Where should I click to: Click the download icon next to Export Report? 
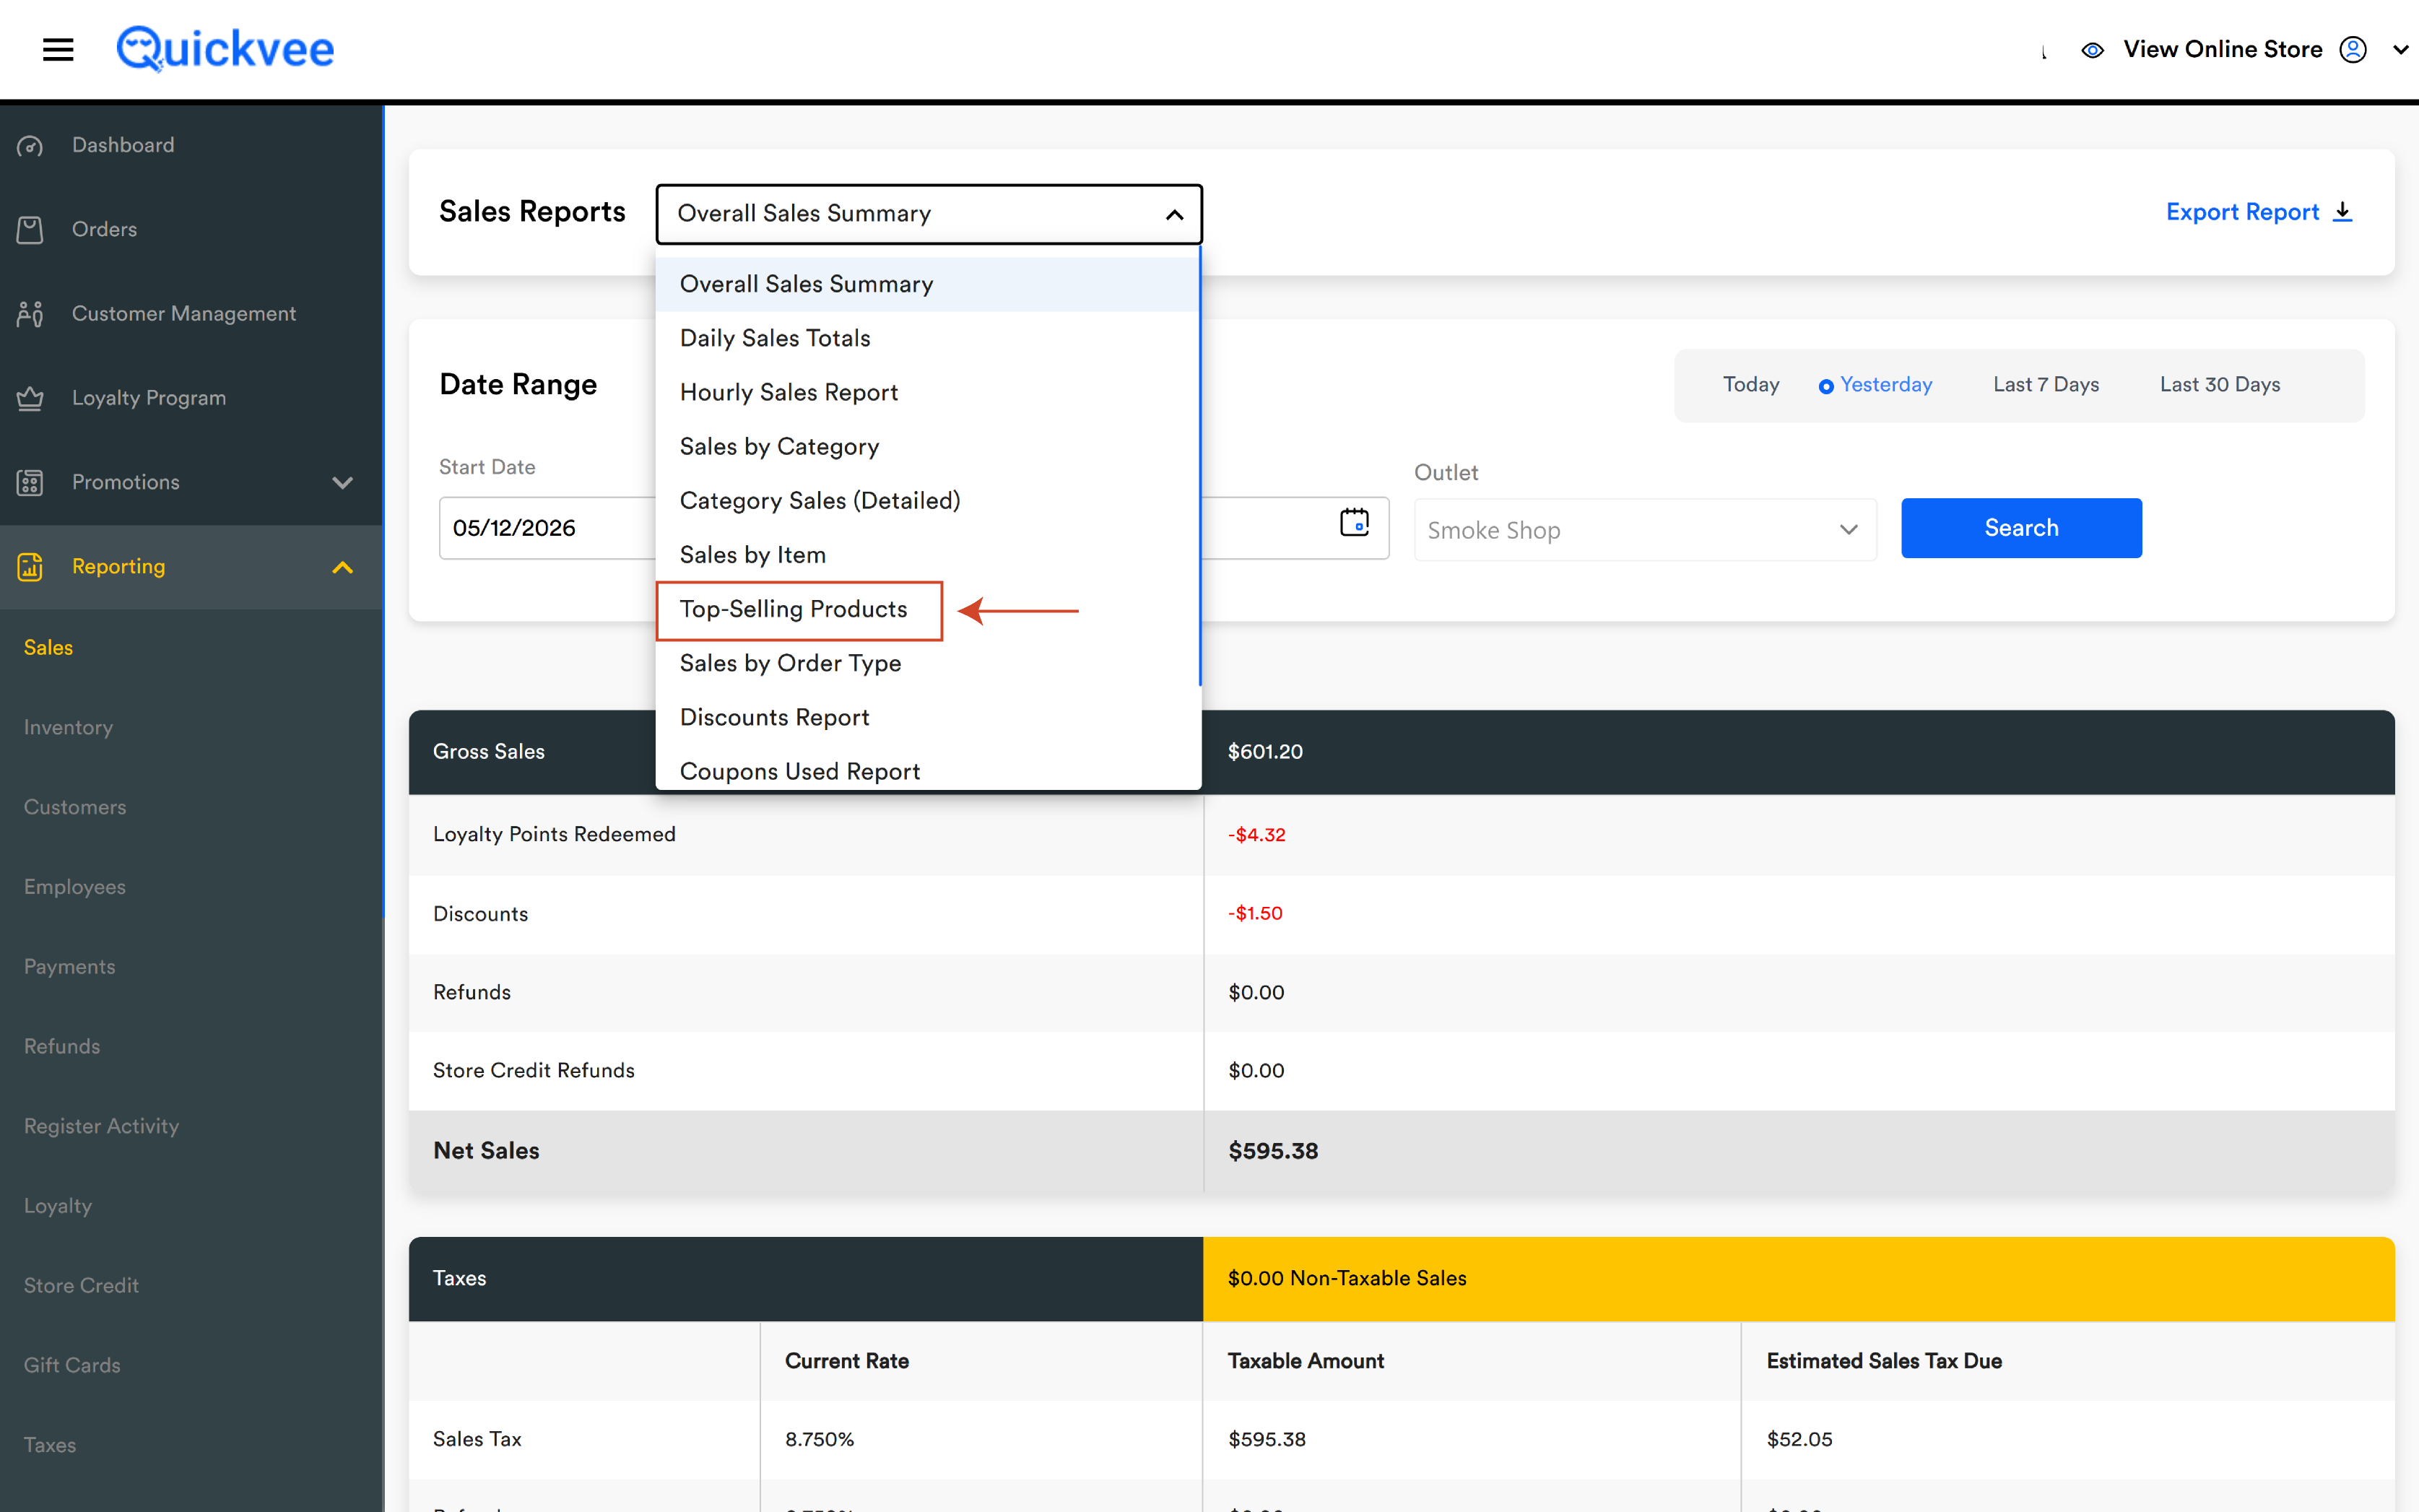click(2342, 212)
